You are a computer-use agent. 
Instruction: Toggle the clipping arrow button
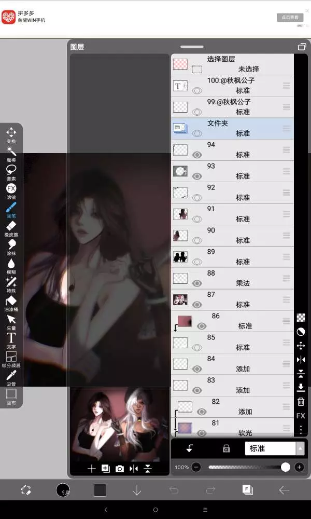click(189, 448)
